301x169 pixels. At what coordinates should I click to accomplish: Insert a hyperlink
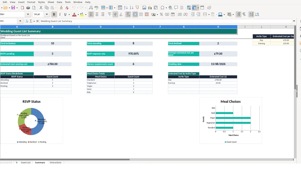pos(171,8)
